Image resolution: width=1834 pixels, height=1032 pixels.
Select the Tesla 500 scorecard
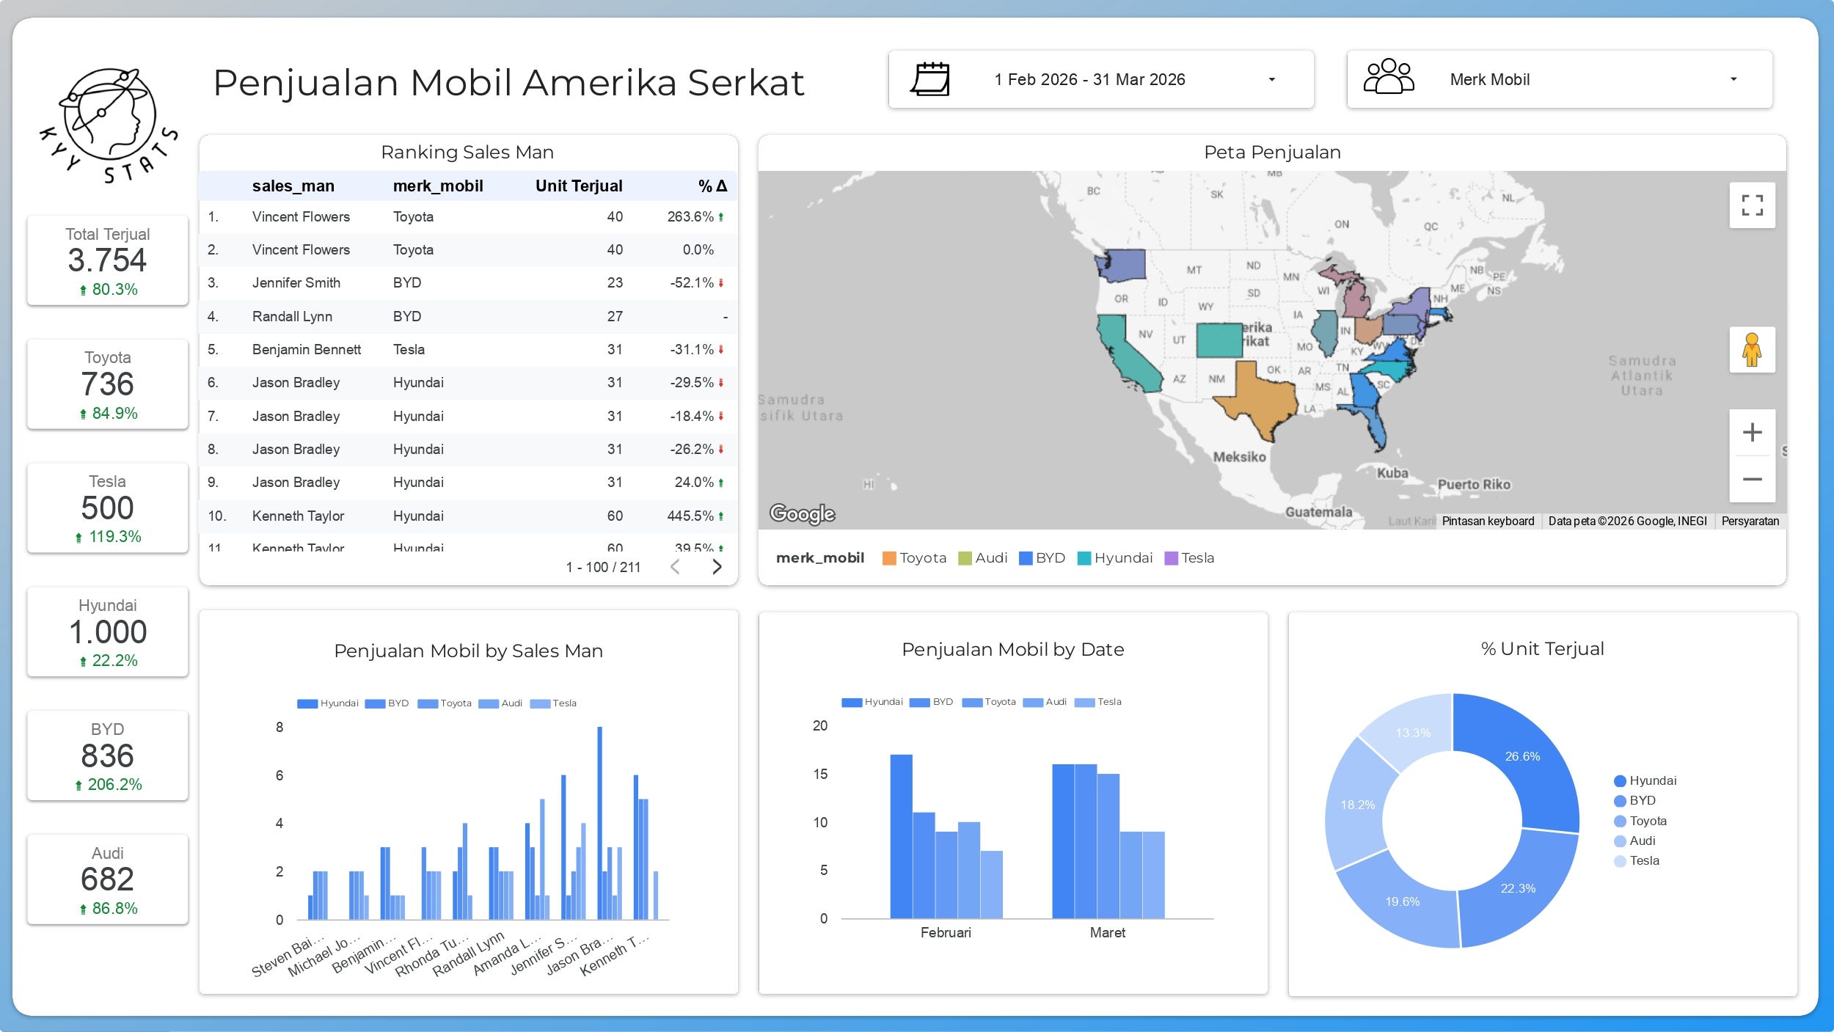(108, 508)
